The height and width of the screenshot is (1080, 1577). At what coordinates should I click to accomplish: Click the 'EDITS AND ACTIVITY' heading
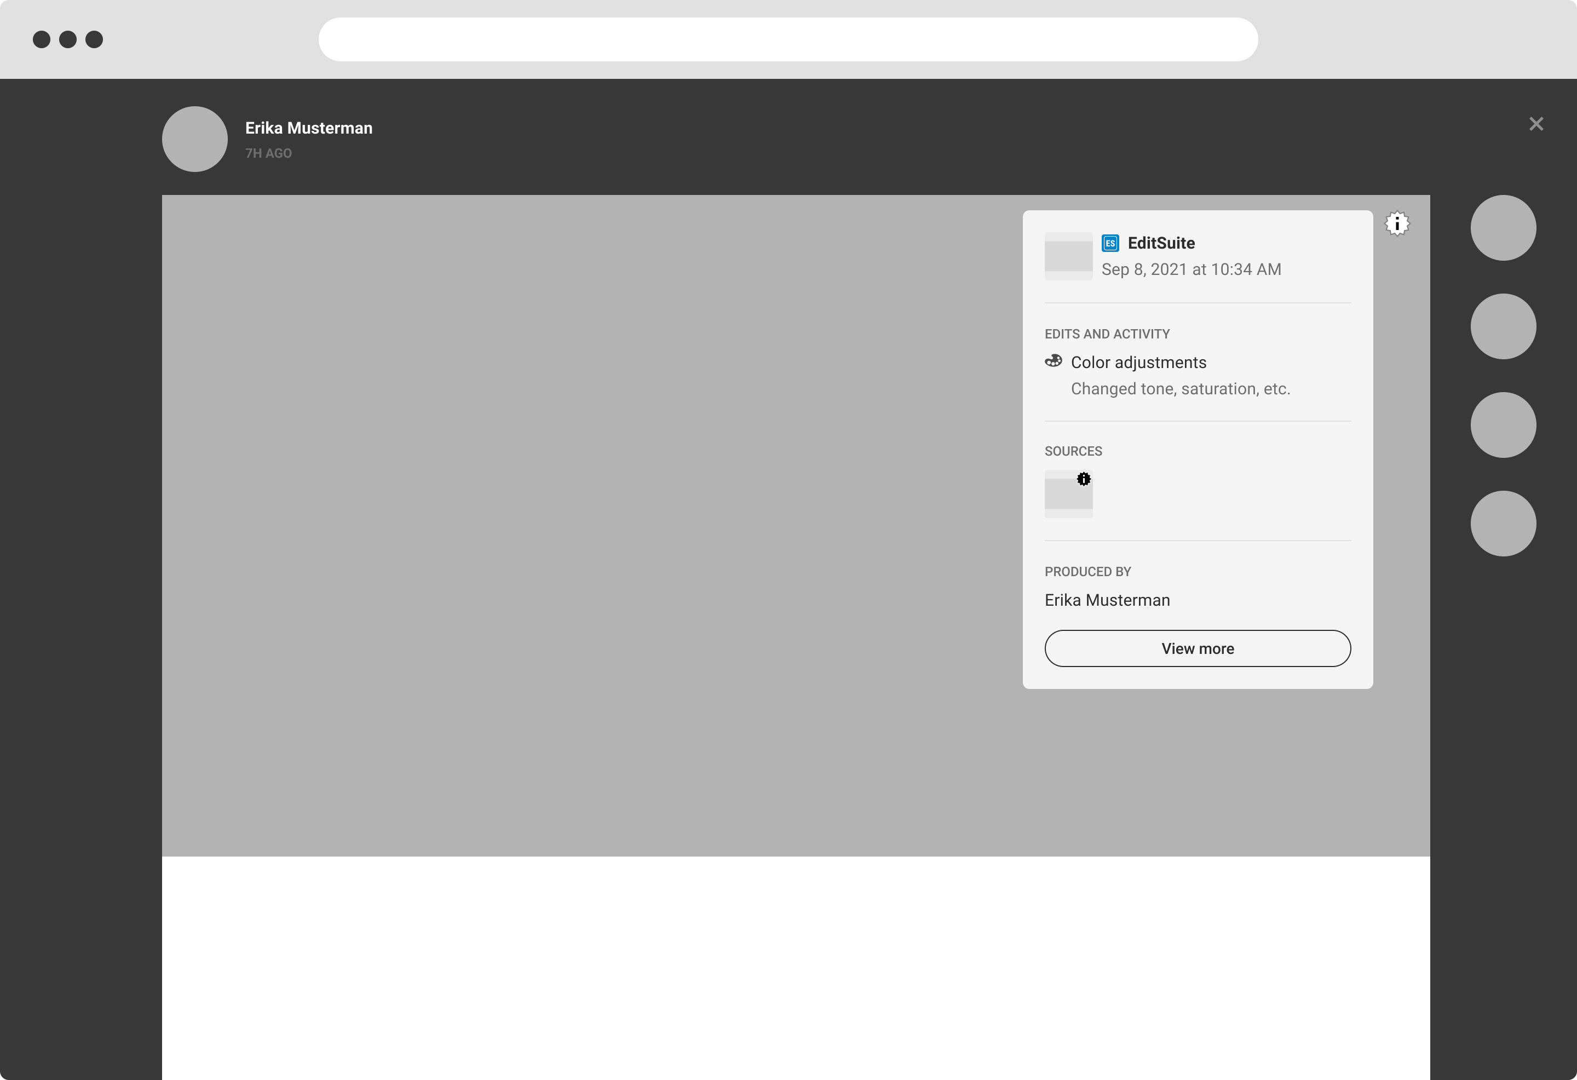tap(1107, 334)
